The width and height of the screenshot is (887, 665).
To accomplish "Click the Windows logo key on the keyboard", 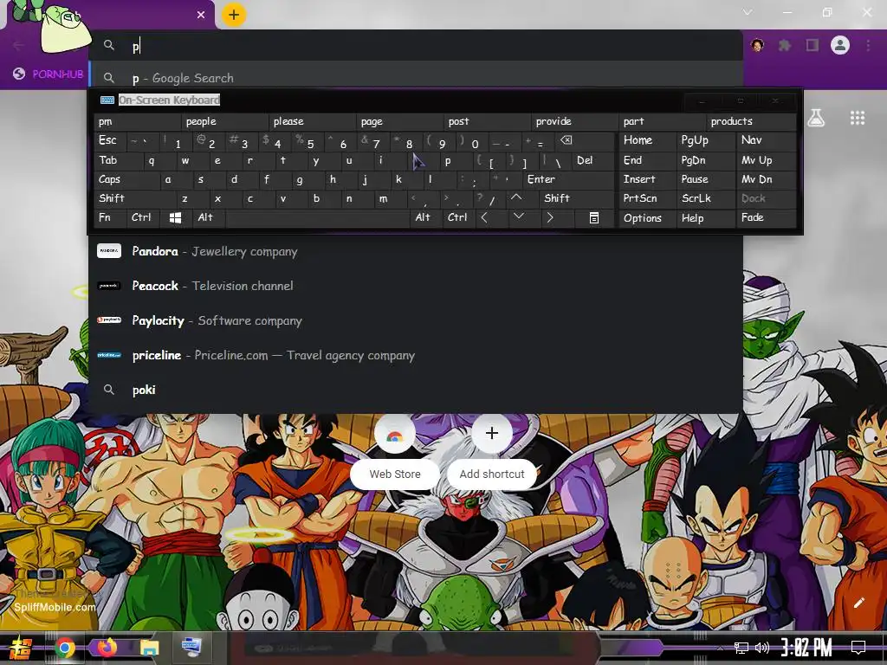I will click(x=175, y=217).
